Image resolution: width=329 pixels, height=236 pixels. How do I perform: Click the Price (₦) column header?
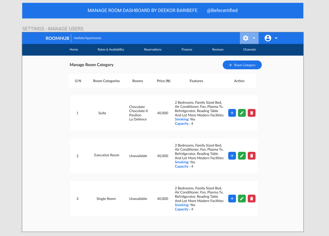click(164, 81)
